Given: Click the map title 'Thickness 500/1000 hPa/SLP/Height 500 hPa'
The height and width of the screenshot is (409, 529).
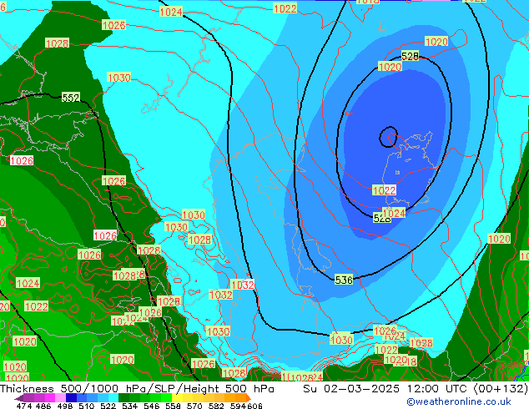Looking at the screenshot, I should [137, 388].
